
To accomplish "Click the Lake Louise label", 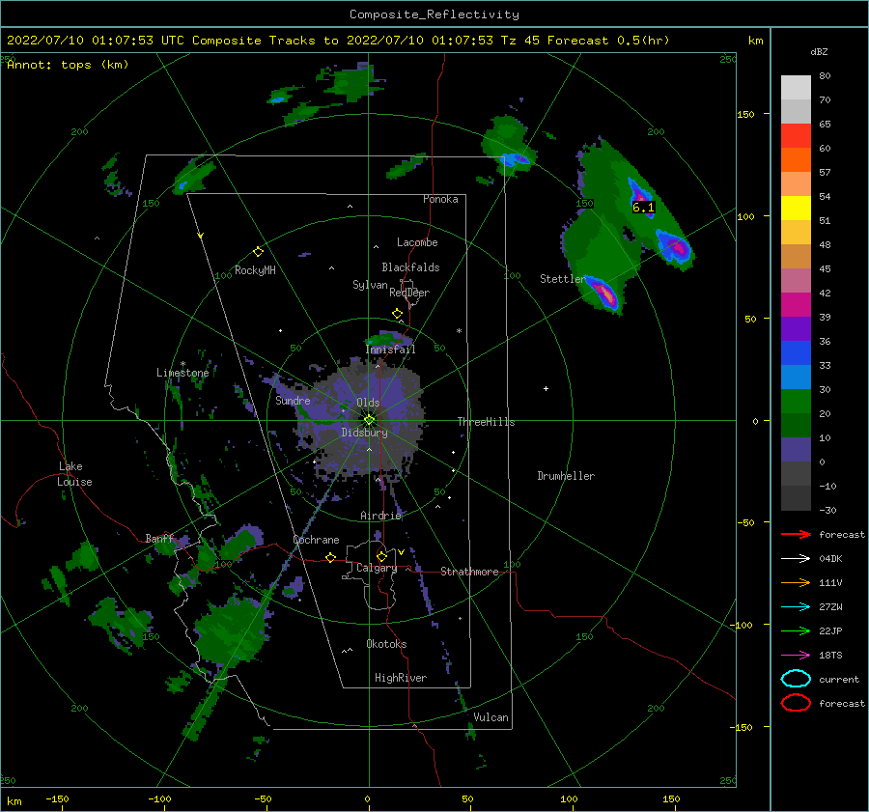I will [x=74, y=474].
